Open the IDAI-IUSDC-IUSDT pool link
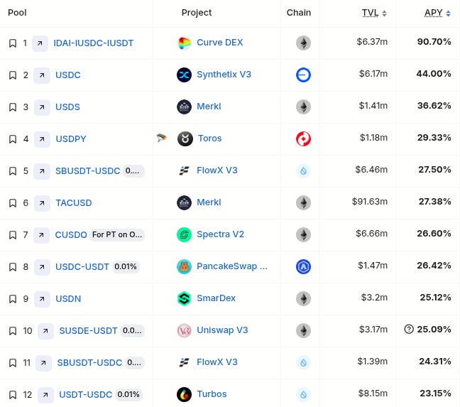Viewport: 460px width, 407px height. click(93, 43)
